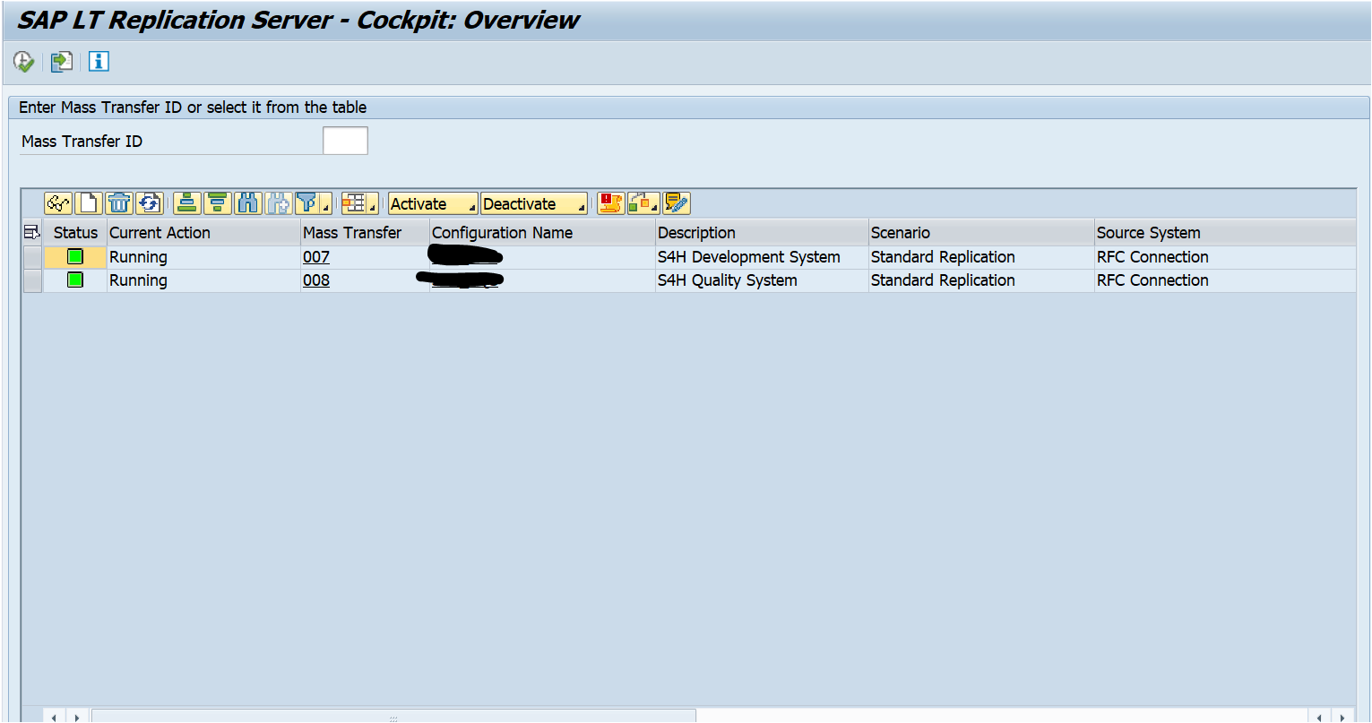Open Mass Transfer 007 link
This screenshot has height=723, width=1372.
coord(317,256)
